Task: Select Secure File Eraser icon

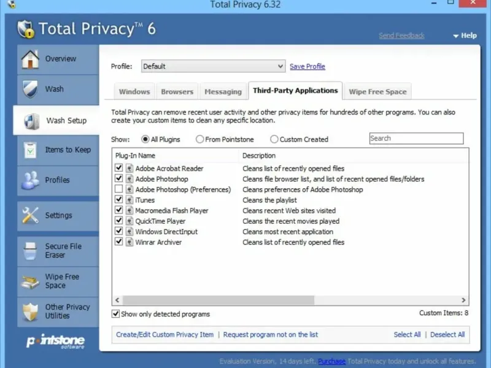Action: click(30, 251)
